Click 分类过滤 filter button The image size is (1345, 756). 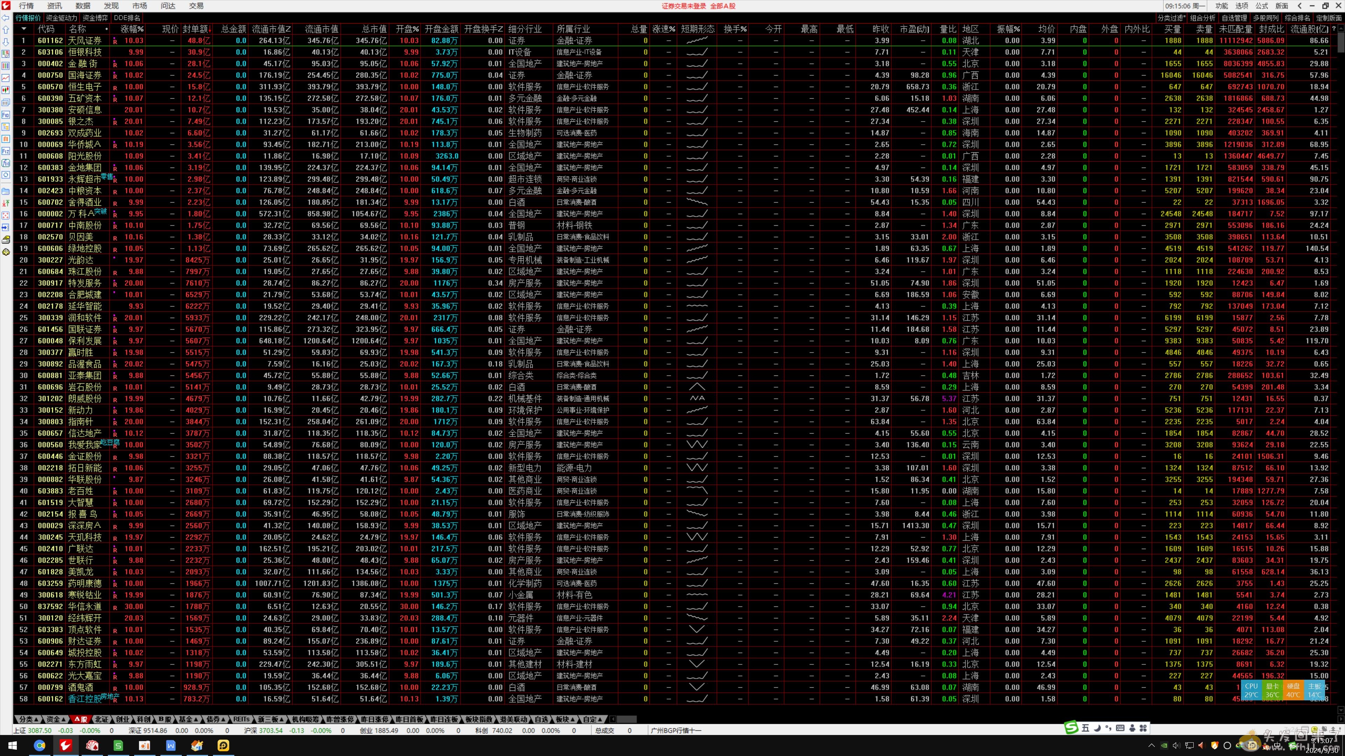coord(1171,18)
